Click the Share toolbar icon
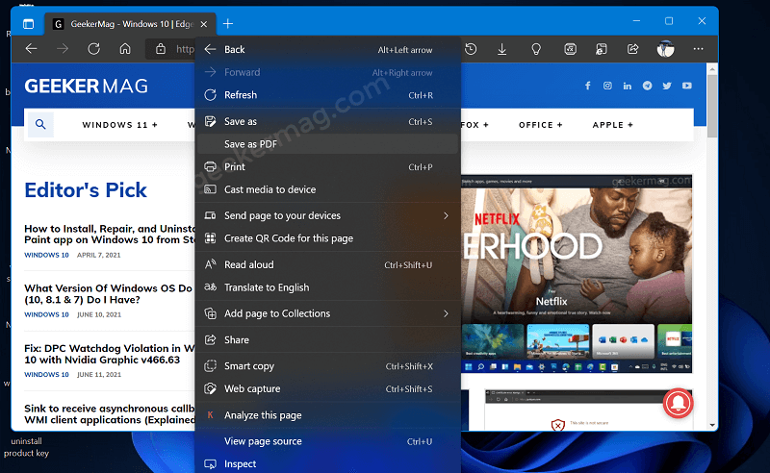Image resolution: width=770 pixels, height=473 pixels. [633, 49]
